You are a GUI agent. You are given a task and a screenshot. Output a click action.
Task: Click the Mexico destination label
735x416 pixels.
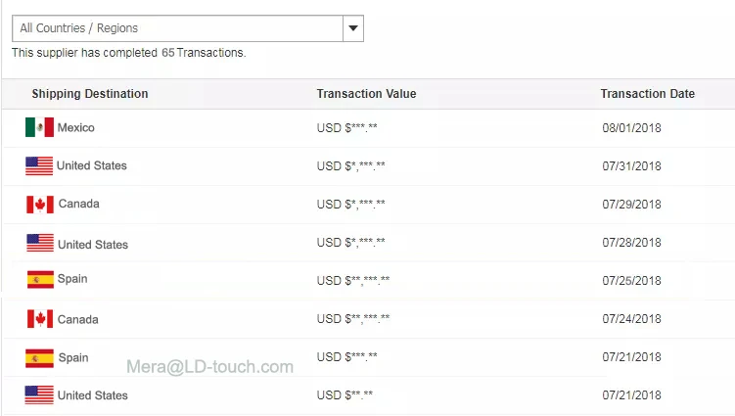pyautogui.click(x=76, y=127)
